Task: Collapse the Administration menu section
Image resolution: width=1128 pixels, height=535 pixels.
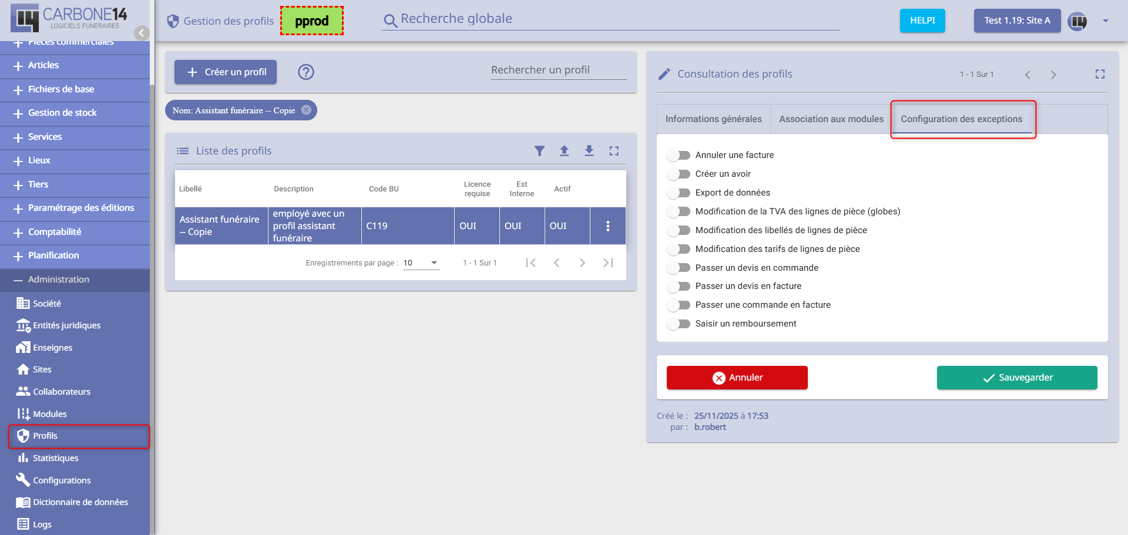Action: [x=59, y=280]
